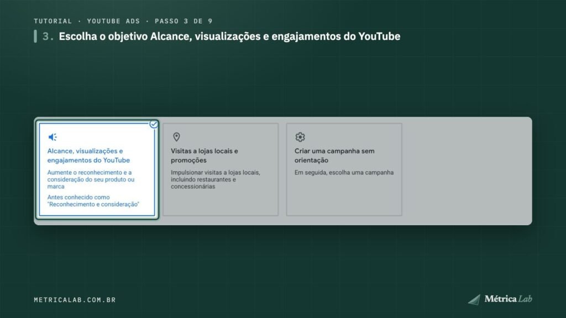Screen dimensions: 566x318
Task: Click 'Antes conhecido como' note text
Action: click(x=93, y=200)
